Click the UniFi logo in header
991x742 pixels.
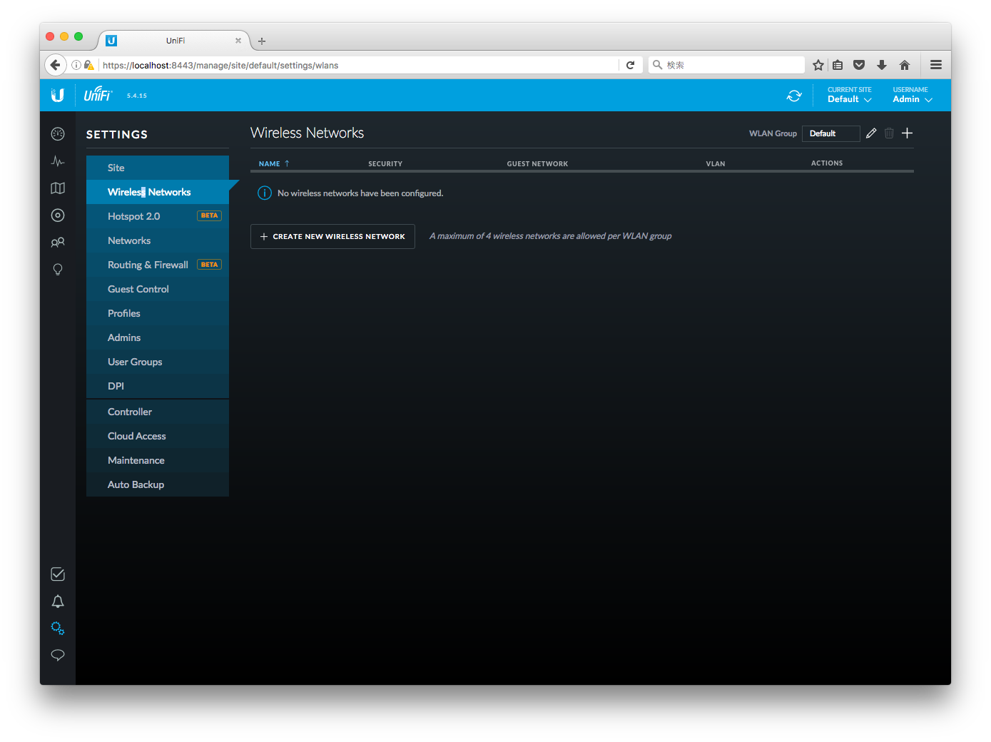pos(98,94)
